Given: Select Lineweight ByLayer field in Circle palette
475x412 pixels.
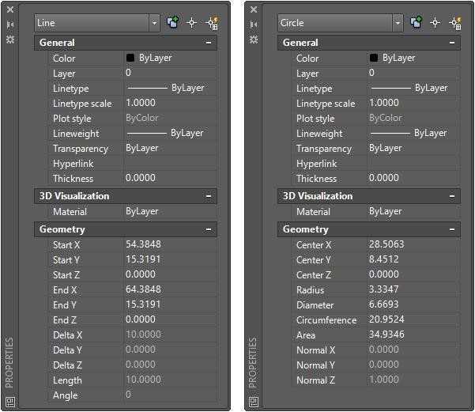Looking at the screenshot, I should click(x=414, y=133).
